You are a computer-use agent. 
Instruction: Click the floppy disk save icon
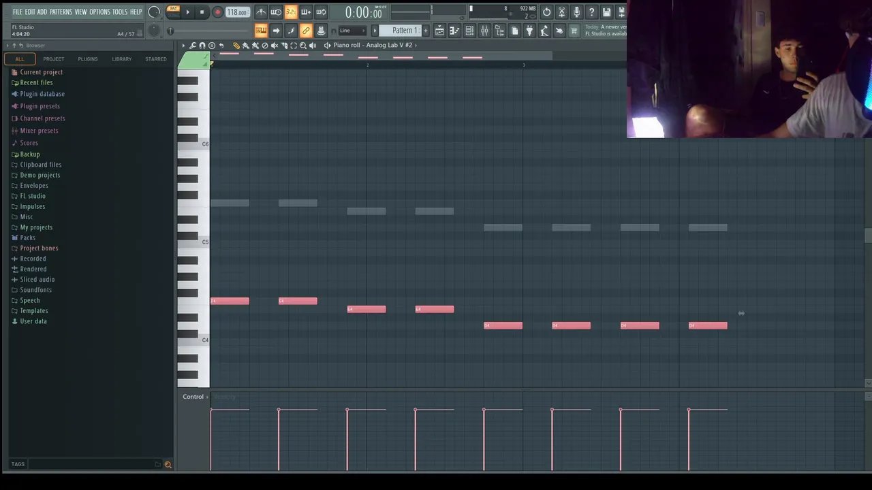click(607, 12)
